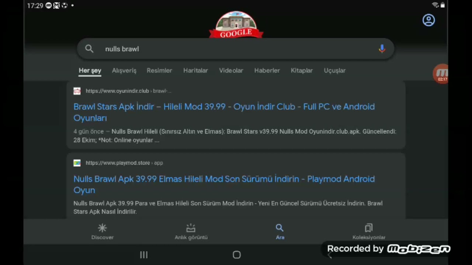Open the account profile icon
The image size is (472, 265).
coord(428,20)
